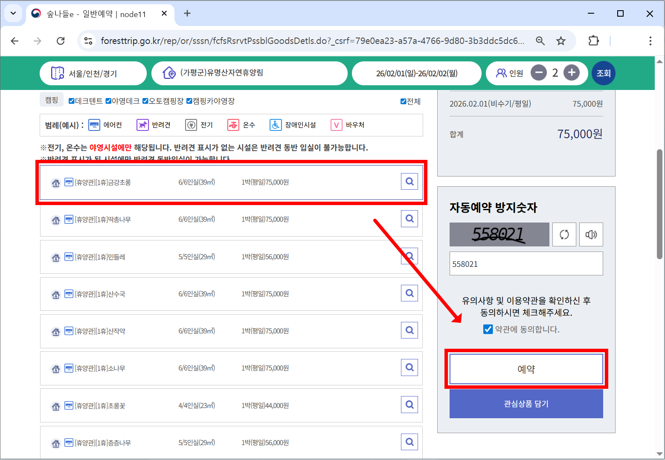Select [휴양관][1휴]산작약 room text
Screen dimensions: 665x460
click(100, 331)
